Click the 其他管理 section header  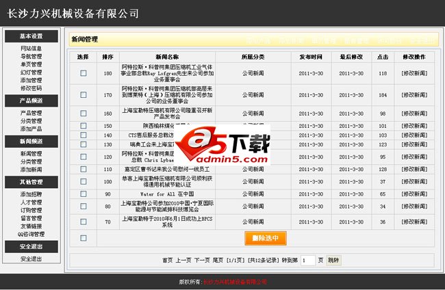[31, 182]
